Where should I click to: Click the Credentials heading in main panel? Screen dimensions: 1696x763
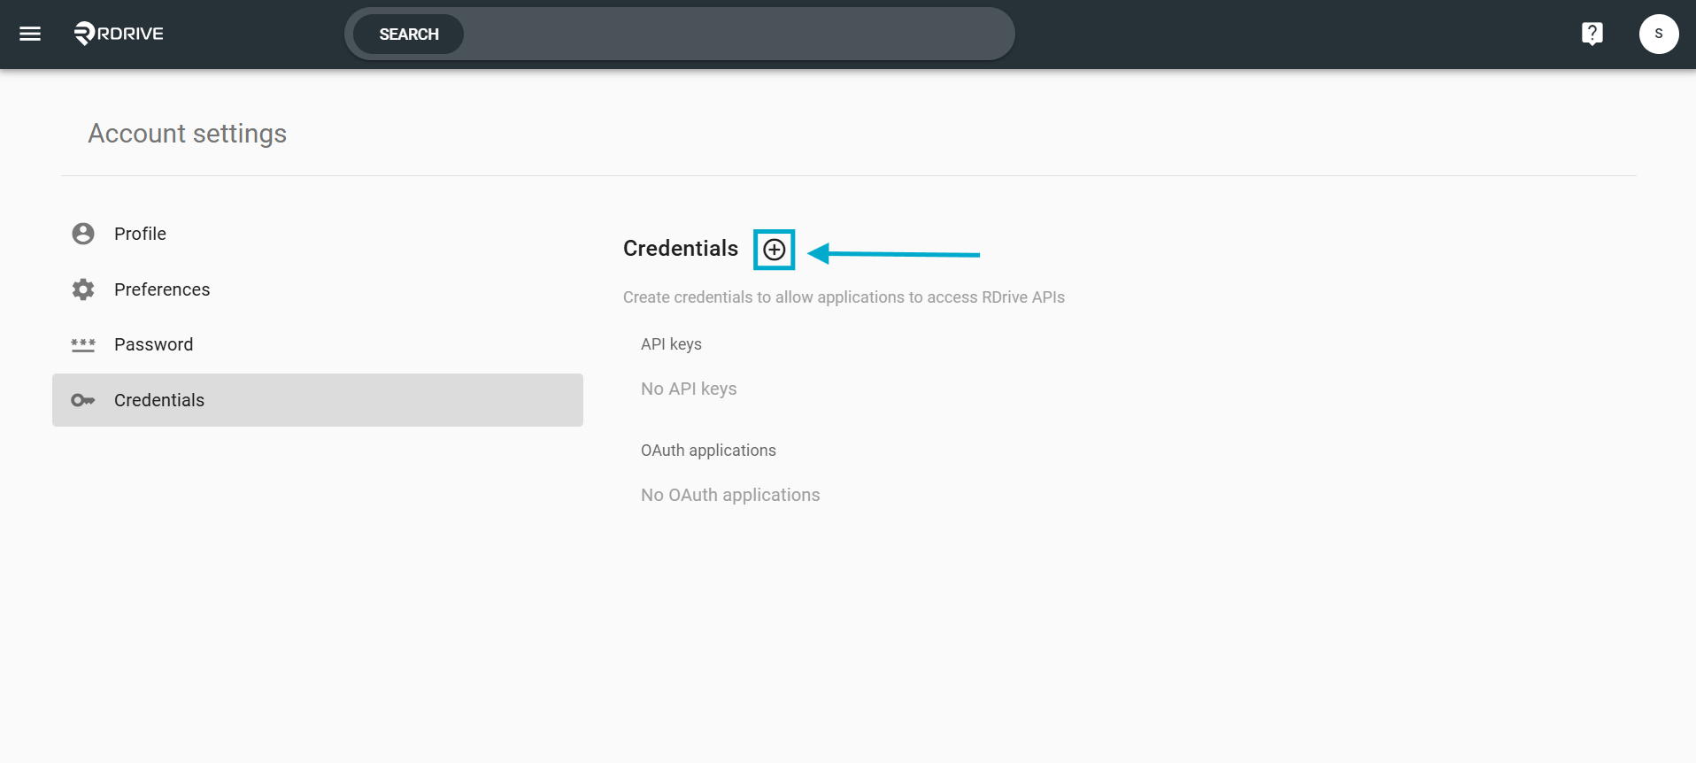tap(681, 249)
